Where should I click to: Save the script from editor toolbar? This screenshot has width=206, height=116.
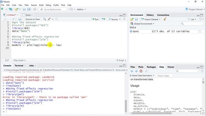pos(20,19)
